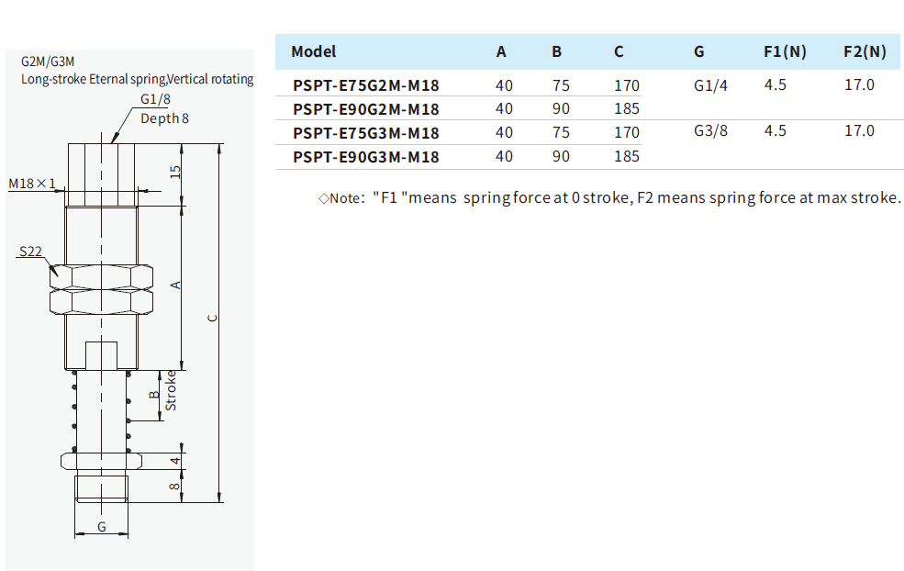904x571 pixels.
Task: Click the F2(N) column header
Action: (865, 51)
